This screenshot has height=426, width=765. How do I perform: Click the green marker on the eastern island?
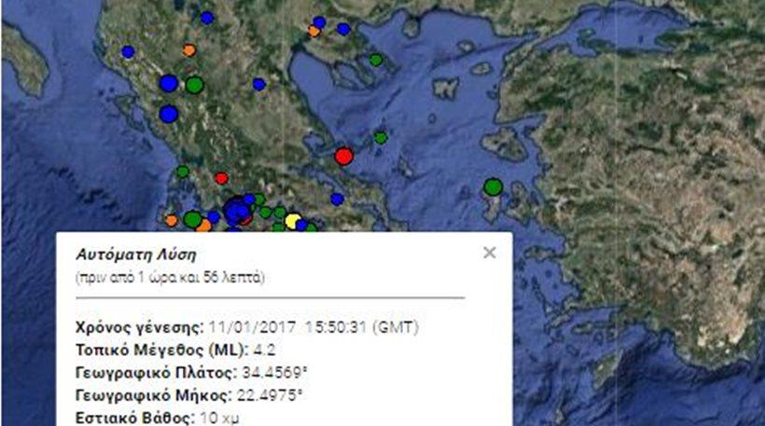(493, 187)
